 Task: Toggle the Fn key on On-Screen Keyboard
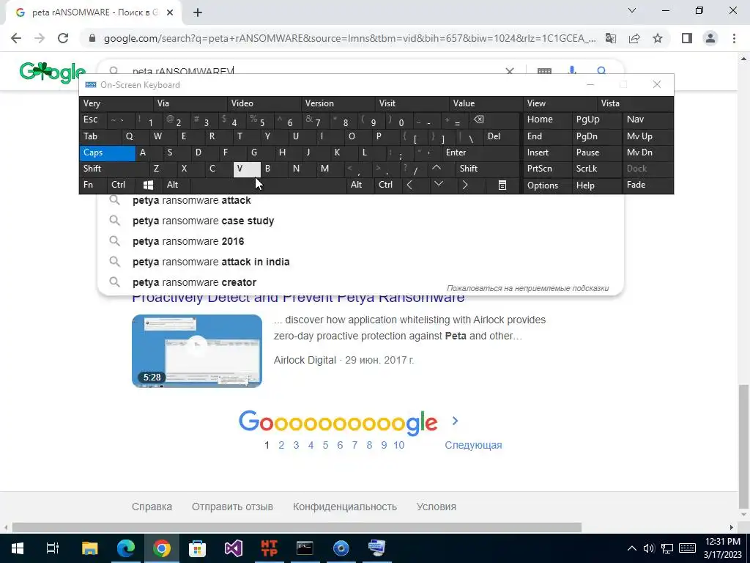[93, 185]
